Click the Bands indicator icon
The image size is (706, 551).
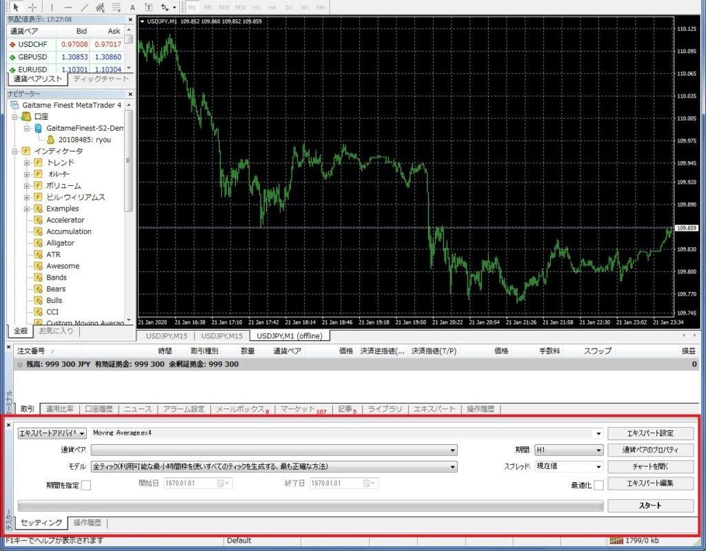tap(39, 278)
